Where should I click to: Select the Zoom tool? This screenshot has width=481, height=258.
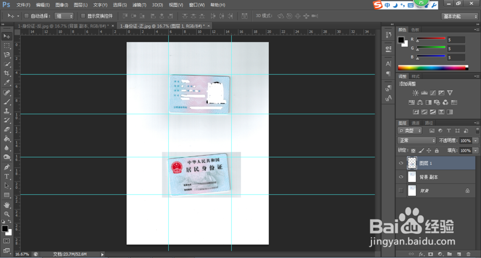[6, 214]
